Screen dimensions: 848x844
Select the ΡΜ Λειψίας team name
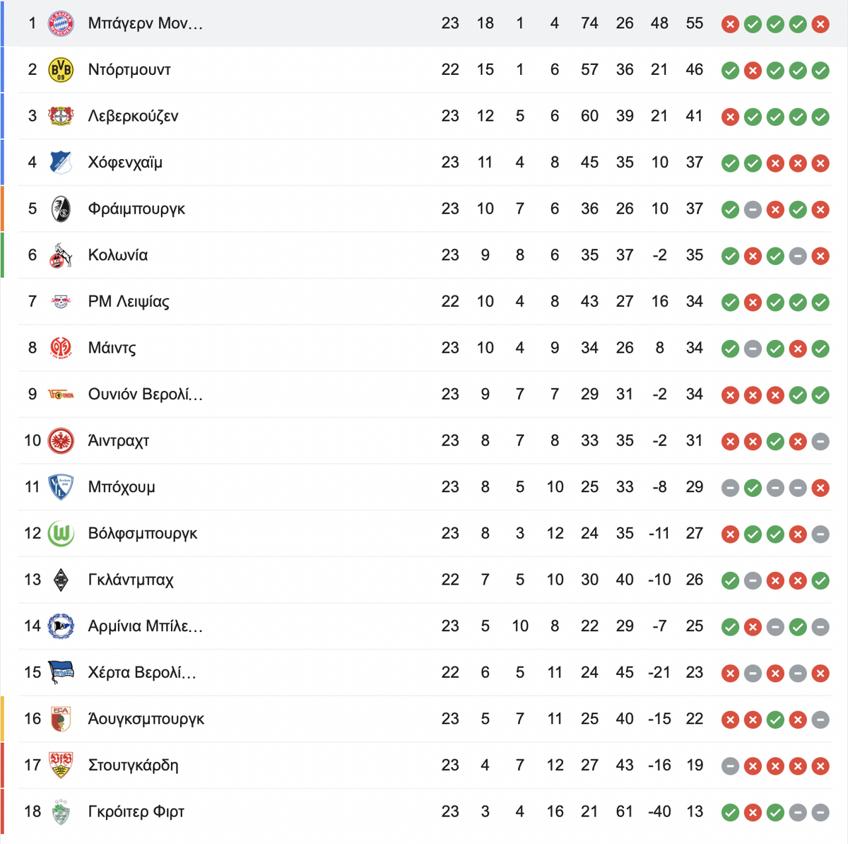[129, 302]
